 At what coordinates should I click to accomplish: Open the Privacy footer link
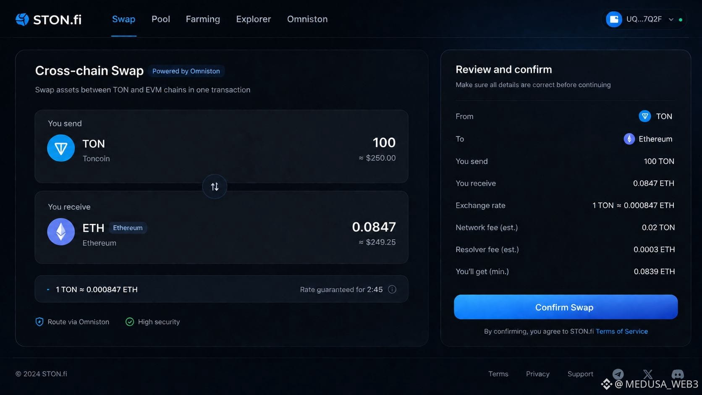(537, 374)
